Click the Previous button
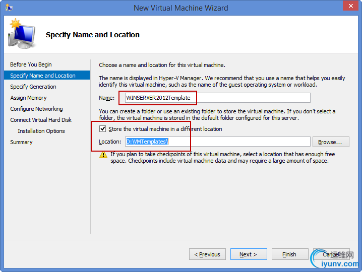The width and height of the screenshot is (362, 272). [x=207, y=254]
